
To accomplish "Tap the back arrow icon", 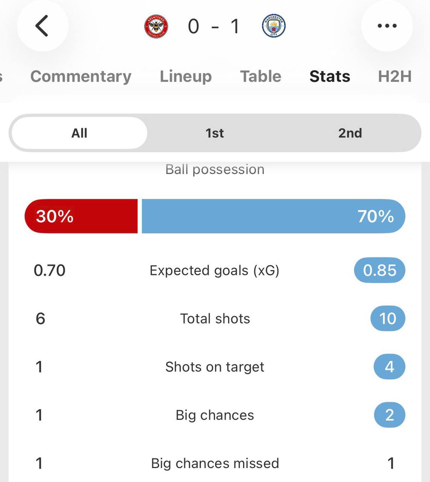I will coord(42,26).
